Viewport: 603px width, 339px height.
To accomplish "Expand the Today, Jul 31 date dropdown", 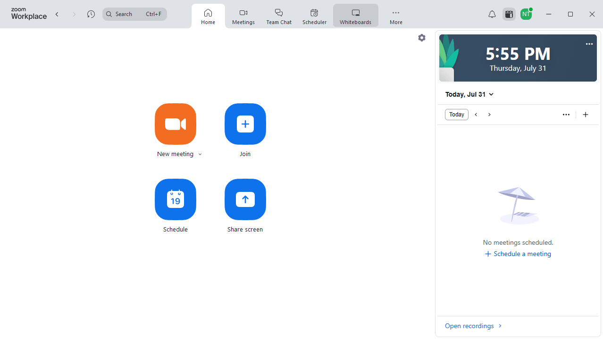I will 469,94.
